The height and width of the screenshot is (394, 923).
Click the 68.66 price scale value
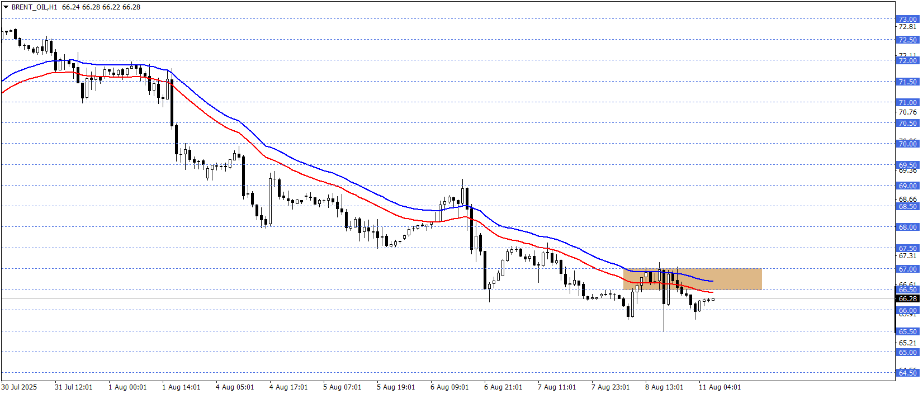908,200
